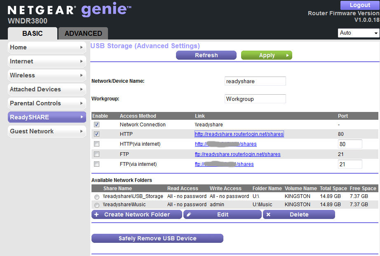The width and height of the screenshot is (380, 256).
Task: Click the Free Space column header
Action: coord(363,189)
